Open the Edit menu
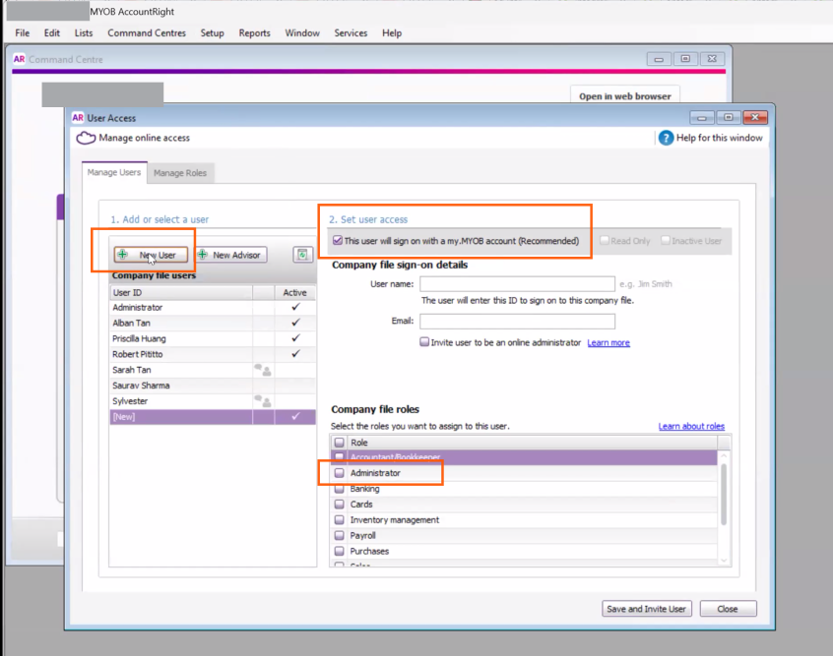Viewport: 833px width, 656px height. click(52, 32)
